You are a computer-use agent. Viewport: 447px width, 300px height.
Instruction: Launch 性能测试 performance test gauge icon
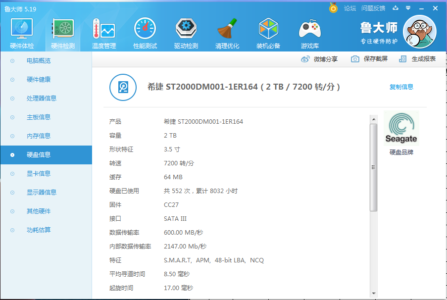145,29
